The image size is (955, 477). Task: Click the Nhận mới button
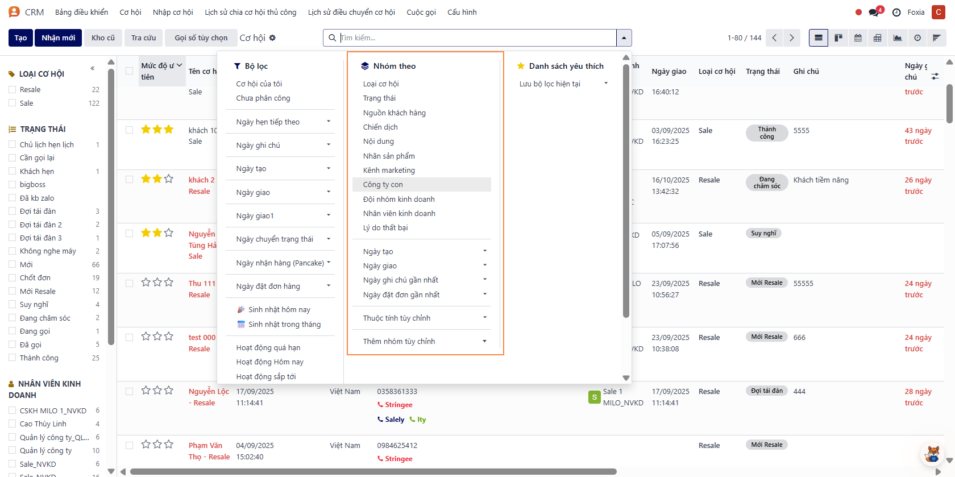[58, 38]
